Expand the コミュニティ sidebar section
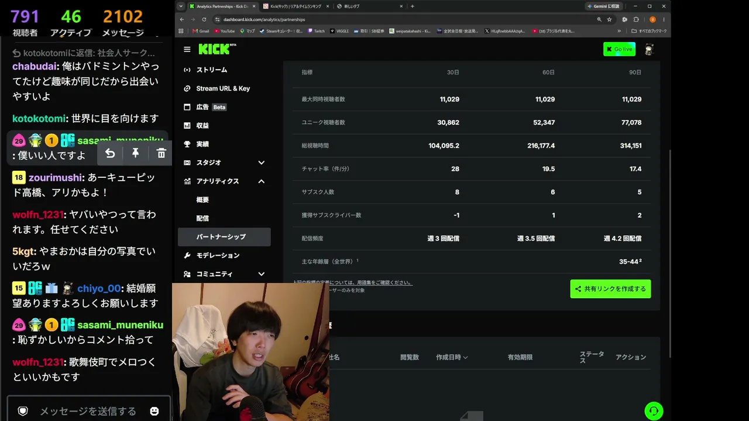Screen dimensions: 749x421 tap(262, 274)
